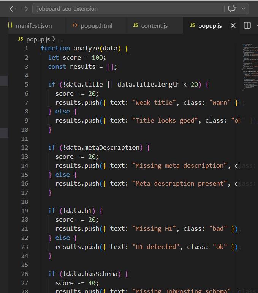The image size is (258, 293).
Task: Click the JSON icon on manifest.json tab
Action: [10, 26]
